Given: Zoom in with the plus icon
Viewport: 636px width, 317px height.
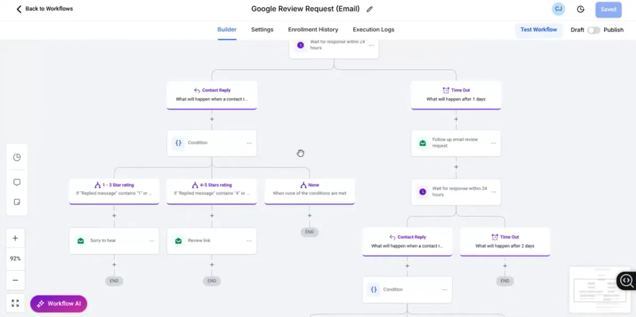Looking at the screenshot, I should pyautogui.click(x=15, y=239).
